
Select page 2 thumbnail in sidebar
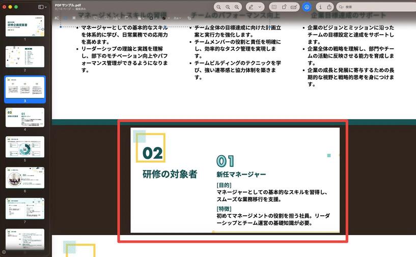tap(25, 56)
